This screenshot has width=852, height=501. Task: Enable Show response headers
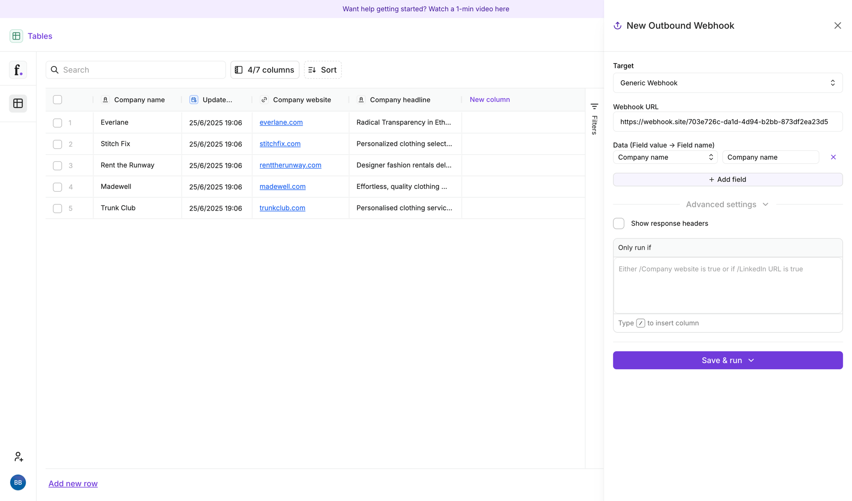[x=619, y=223]
